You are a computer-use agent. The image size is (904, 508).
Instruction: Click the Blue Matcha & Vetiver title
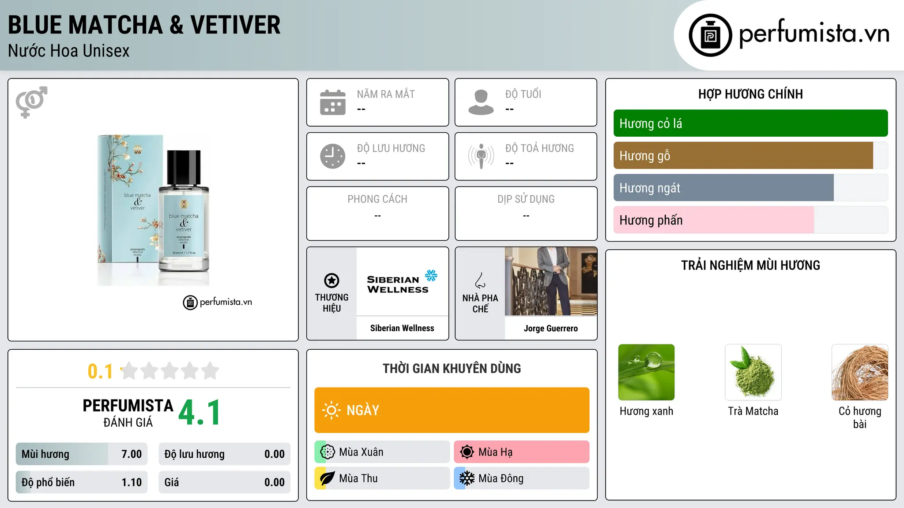144,25
